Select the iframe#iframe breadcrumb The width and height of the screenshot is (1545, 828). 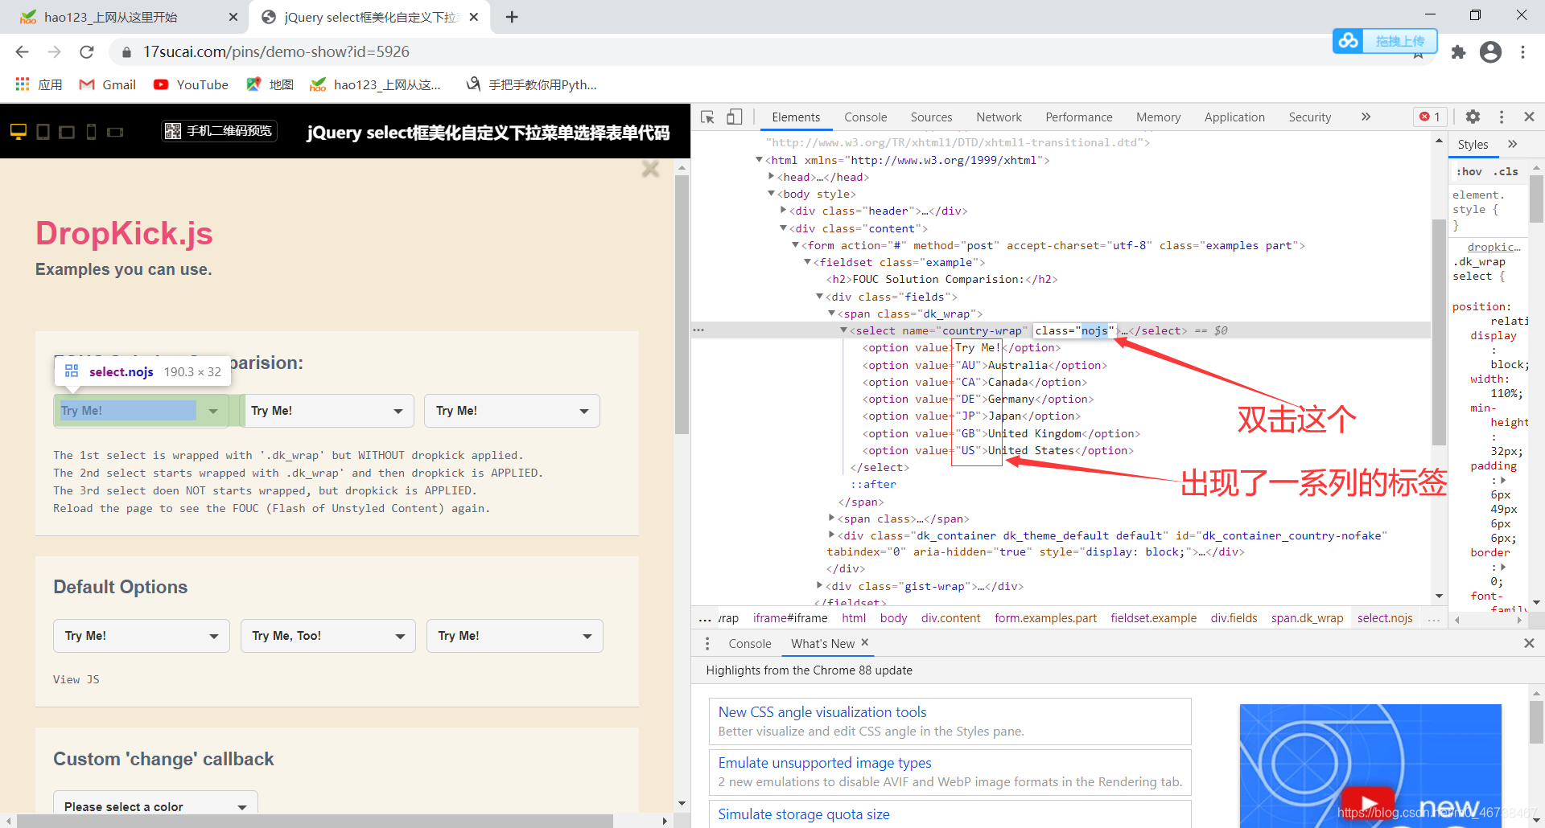click(x=790, y=618)
